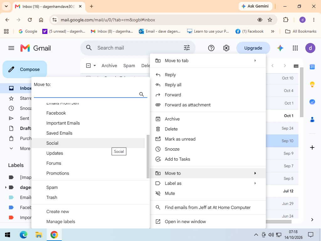
Task: Choose Reply from context menu
Action: [x=208, y=75]
